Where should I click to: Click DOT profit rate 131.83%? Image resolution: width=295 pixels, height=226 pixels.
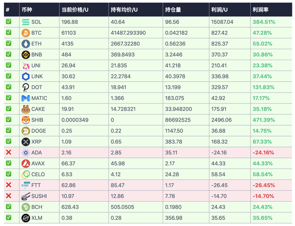263,87
